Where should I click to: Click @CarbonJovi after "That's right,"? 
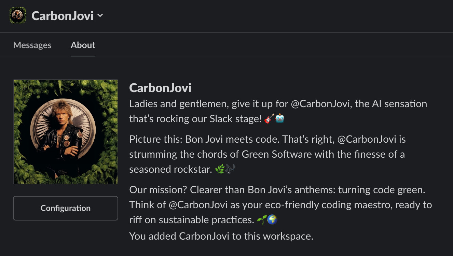click(367, 139)
